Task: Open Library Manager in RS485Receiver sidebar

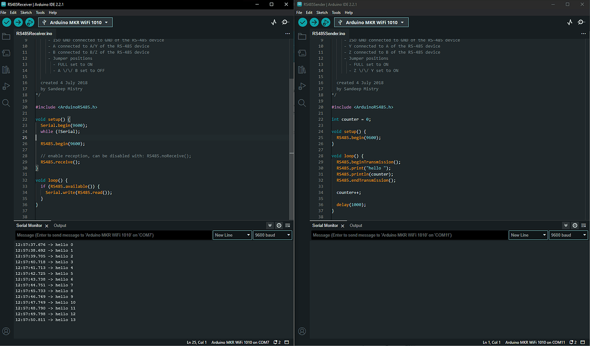Action: [x=6, y=70]
